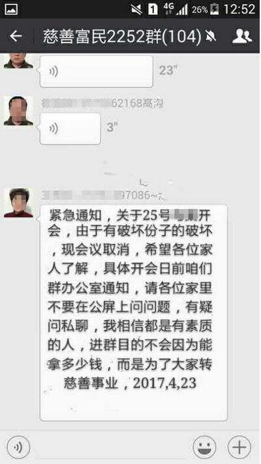Tap the avatar of sender ending 高沟
Image resolution: width=261 pixels, height=464 pixels.
tap(18, 110)
